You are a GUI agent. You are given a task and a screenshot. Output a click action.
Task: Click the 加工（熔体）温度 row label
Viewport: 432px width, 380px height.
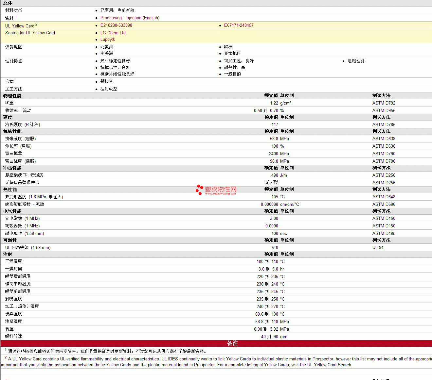pyautogui.click(x=22, y=306)
